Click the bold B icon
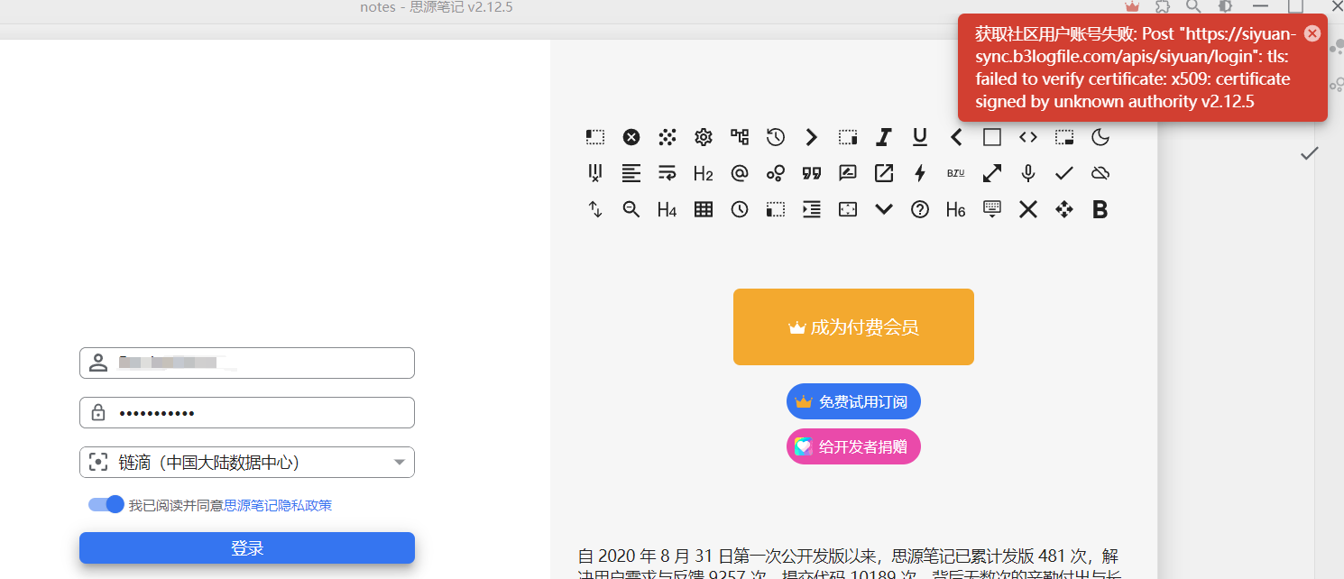 1100,209
